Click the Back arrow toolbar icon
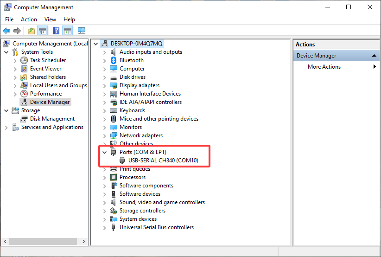The width and height of the screenshot is (381, 257). pyautogui.click(x=6, y=31)
